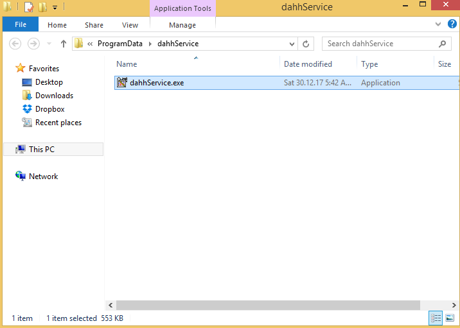The height and width of the screenshot is (328, 460).
Task: Switch to Large icons view layout
Action: point(450,318)
